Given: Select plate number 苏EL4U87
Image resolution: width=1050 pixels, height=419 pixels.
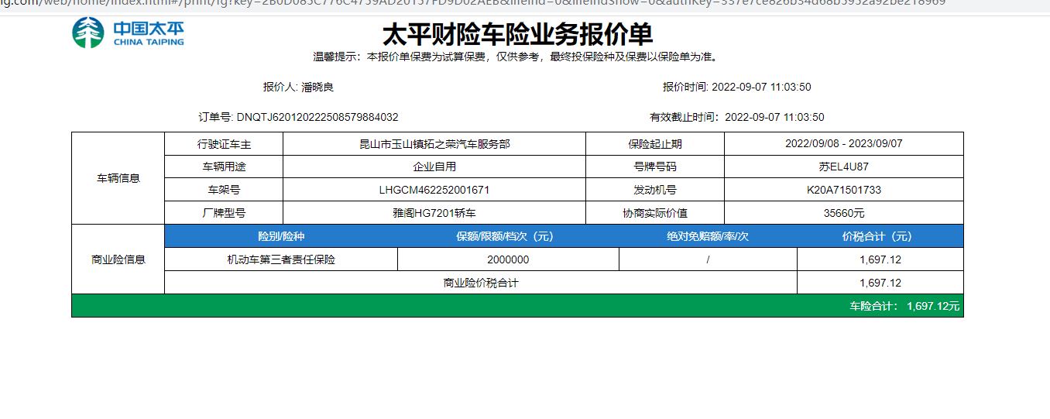Looking at the screenshot, I should click(x=844, y=167).
